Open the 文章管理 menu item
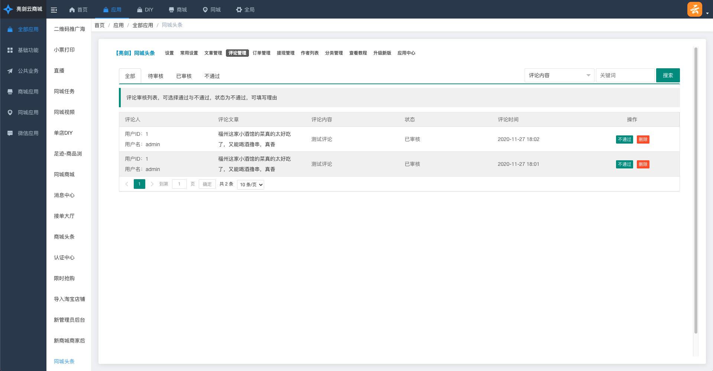The width and height of the screenshot is (713, 371). pyautogui.click(x=213, y=53)
